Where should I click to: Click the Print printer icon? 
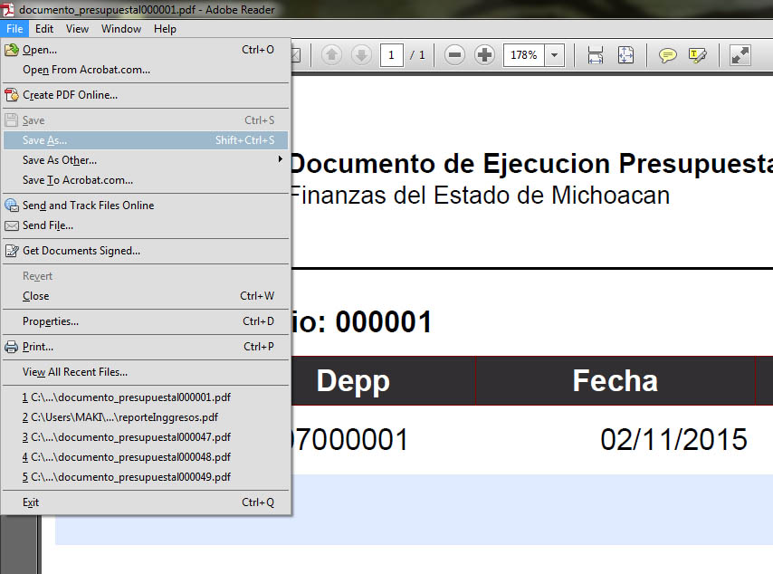[12, 347]
